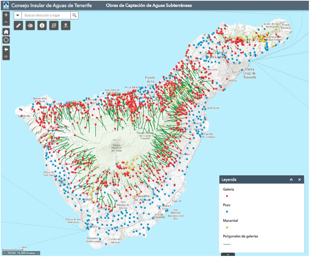Open the street view location tool
Screen dimensions: 310x257
66,26
